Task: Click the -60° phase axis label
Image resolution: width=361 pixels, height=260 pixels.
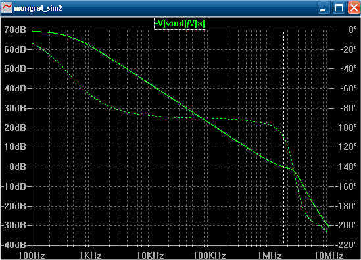Action: (349, 88)
